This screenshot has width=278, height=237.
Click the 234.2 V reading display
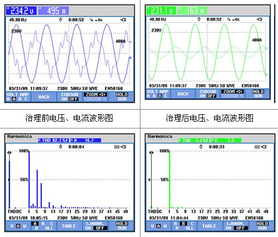tap(22, 11)
